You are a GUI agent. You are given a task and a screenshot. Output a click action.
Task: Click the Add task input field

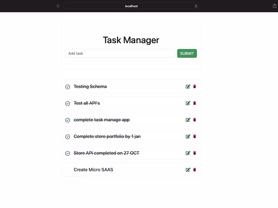click(120, 53)
